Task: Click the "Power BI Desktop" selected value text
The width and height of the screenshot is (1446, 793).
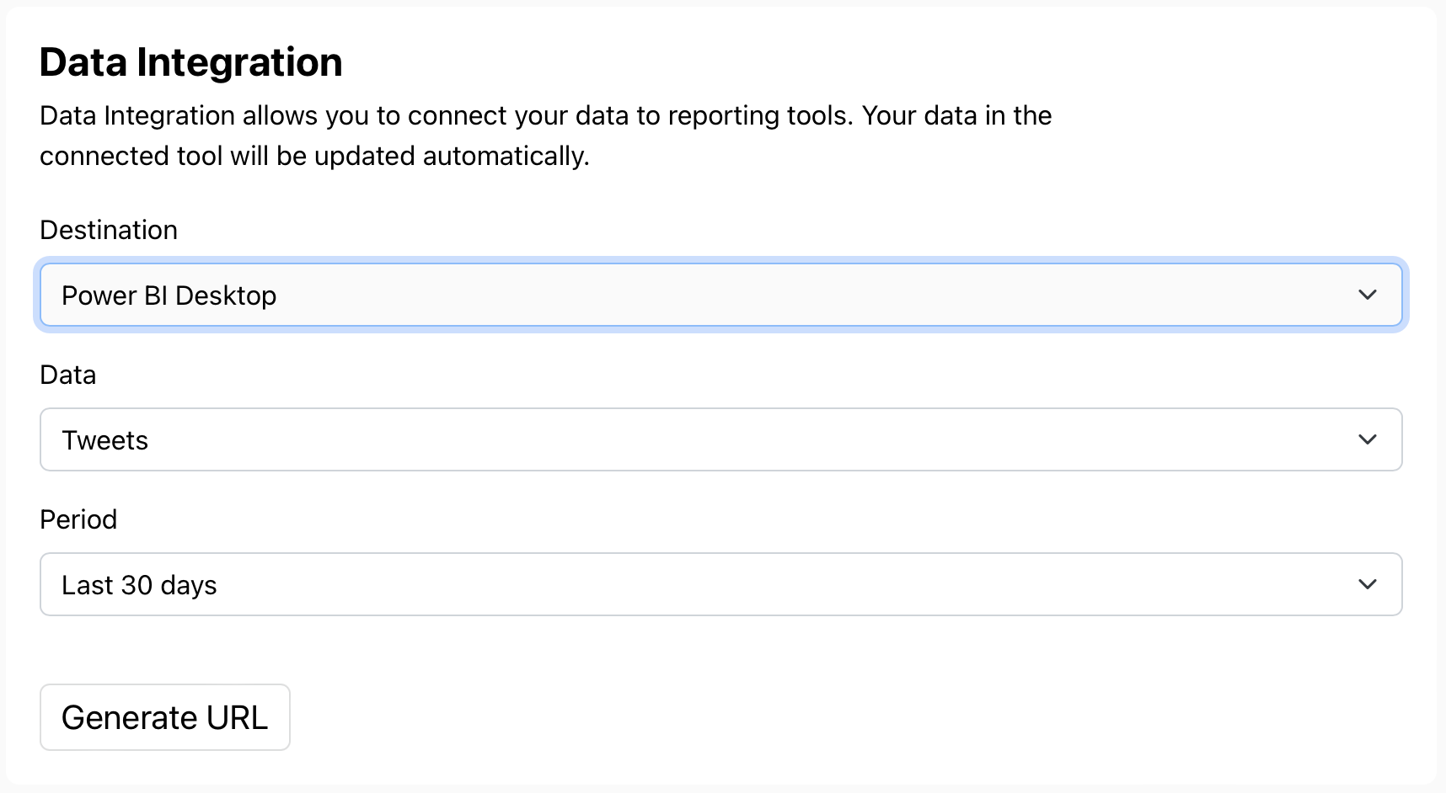Action: click(x=169, y=295)
